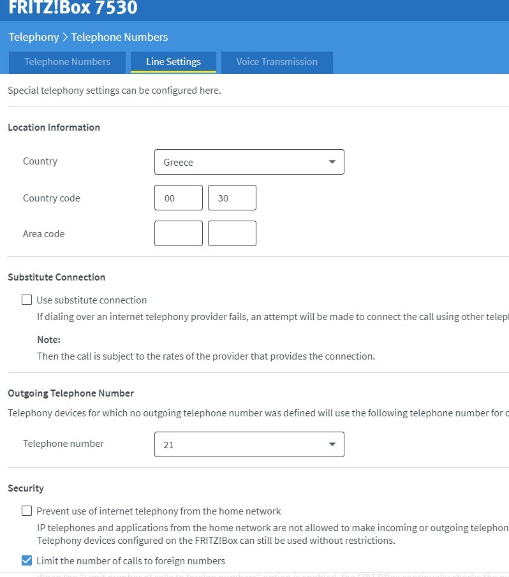Viewport: 509px width, 577px height.
Task: Click the Telephony breadcrumb link
Action: 34,37
